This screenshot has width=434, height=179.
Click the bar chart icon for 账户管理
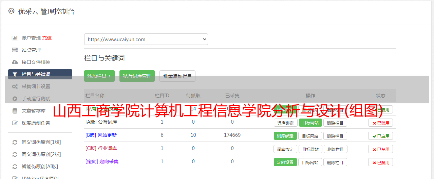[15, 38]
